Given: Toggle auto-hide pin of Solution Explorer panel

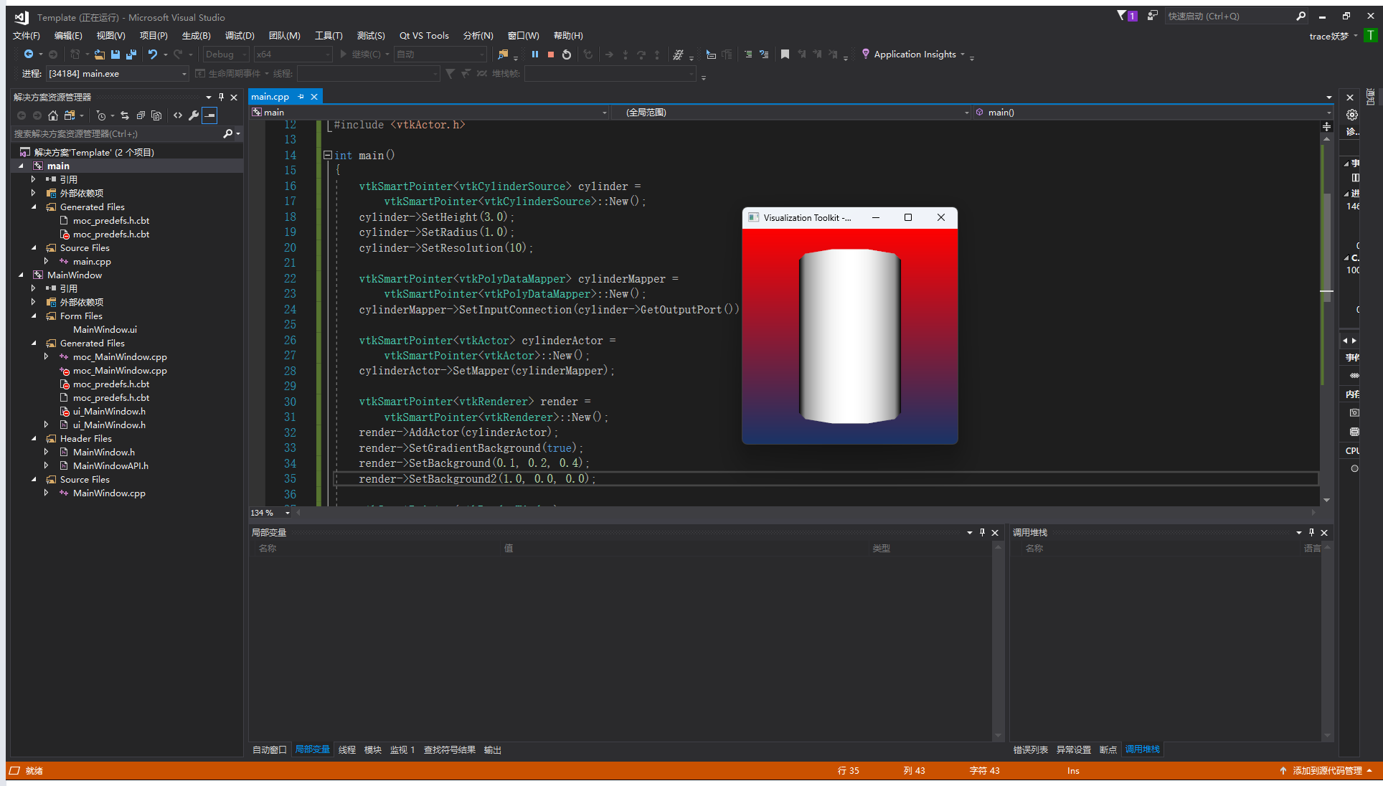Looking at the screenshot, I should pyautogui.click(x=221, y=97).
